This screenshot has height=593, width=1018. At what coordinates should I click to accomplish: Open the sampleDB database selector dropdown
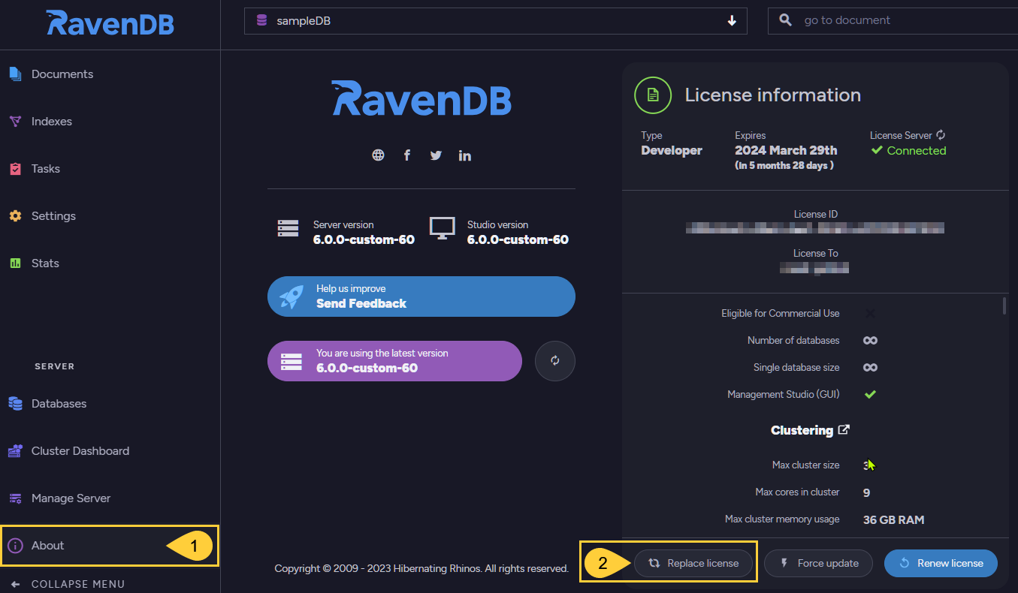(x=496, y=21)
